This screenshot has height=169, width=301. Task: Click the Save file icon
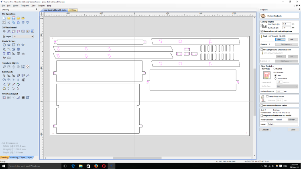pos(13,18)
